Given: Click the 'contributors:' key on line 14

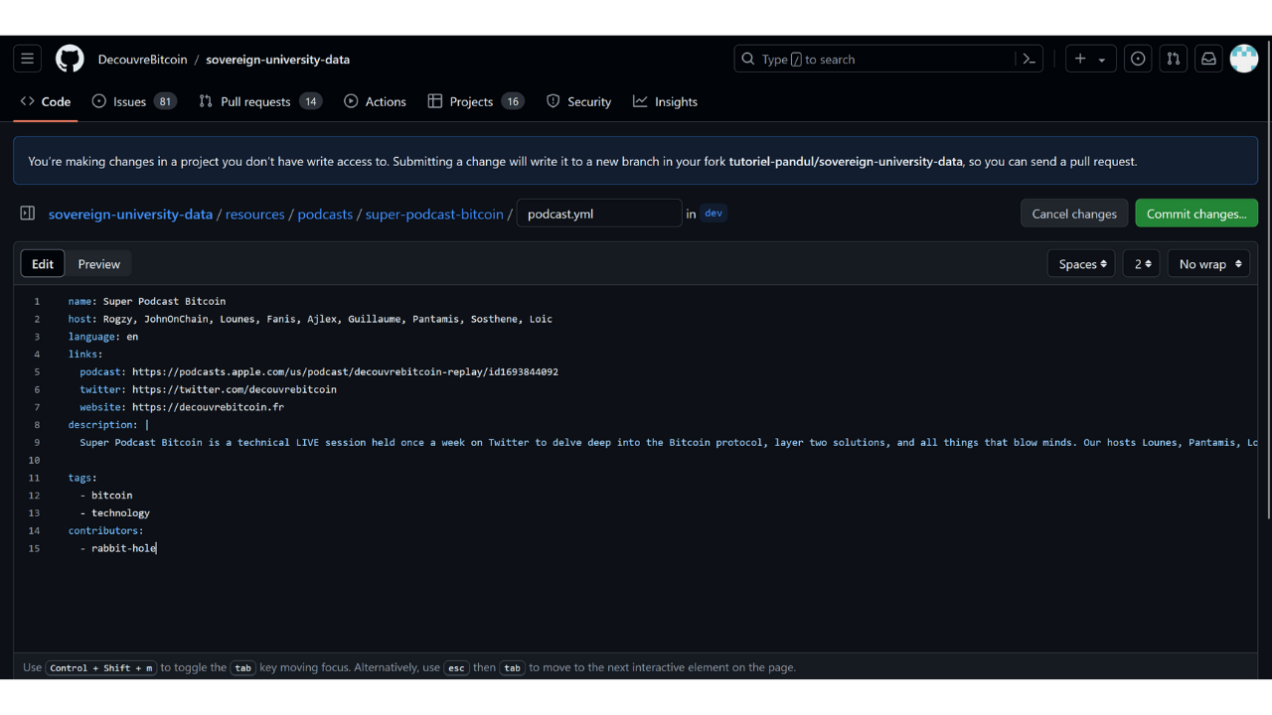Looking at the screenshot, I should click(106, 530).
